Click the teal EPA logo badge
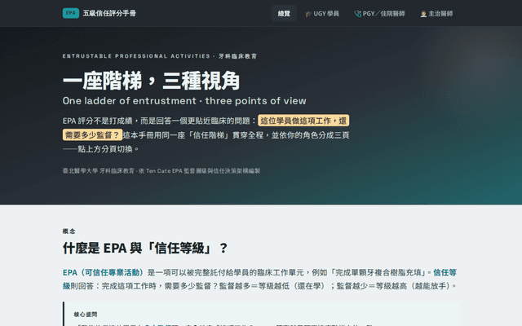This screenshot has width=522, height=326. click(71, 13)
